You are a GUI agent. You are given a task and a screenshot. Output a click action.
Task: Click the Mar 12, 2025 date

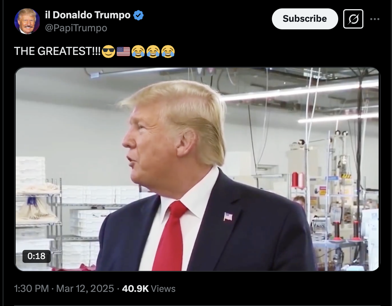point(85,288)
